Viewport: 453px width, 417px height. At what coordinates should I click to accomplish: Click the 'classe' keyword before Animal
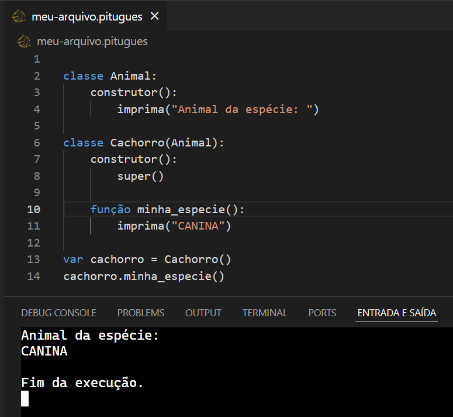coord(83,76)
